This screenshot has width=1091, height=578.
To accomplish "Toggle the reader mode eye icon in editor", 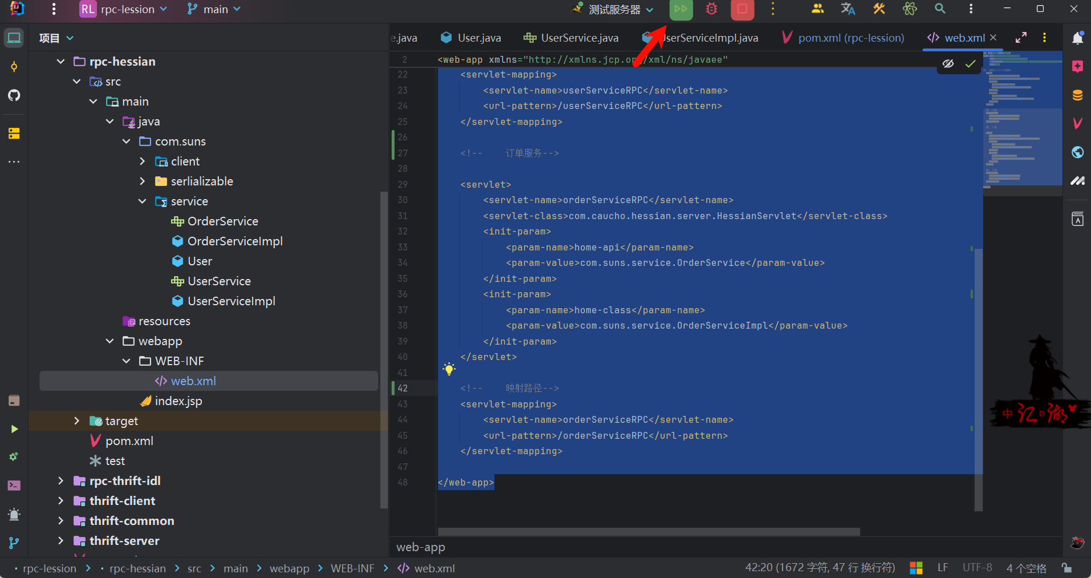I will click(948, 64).
